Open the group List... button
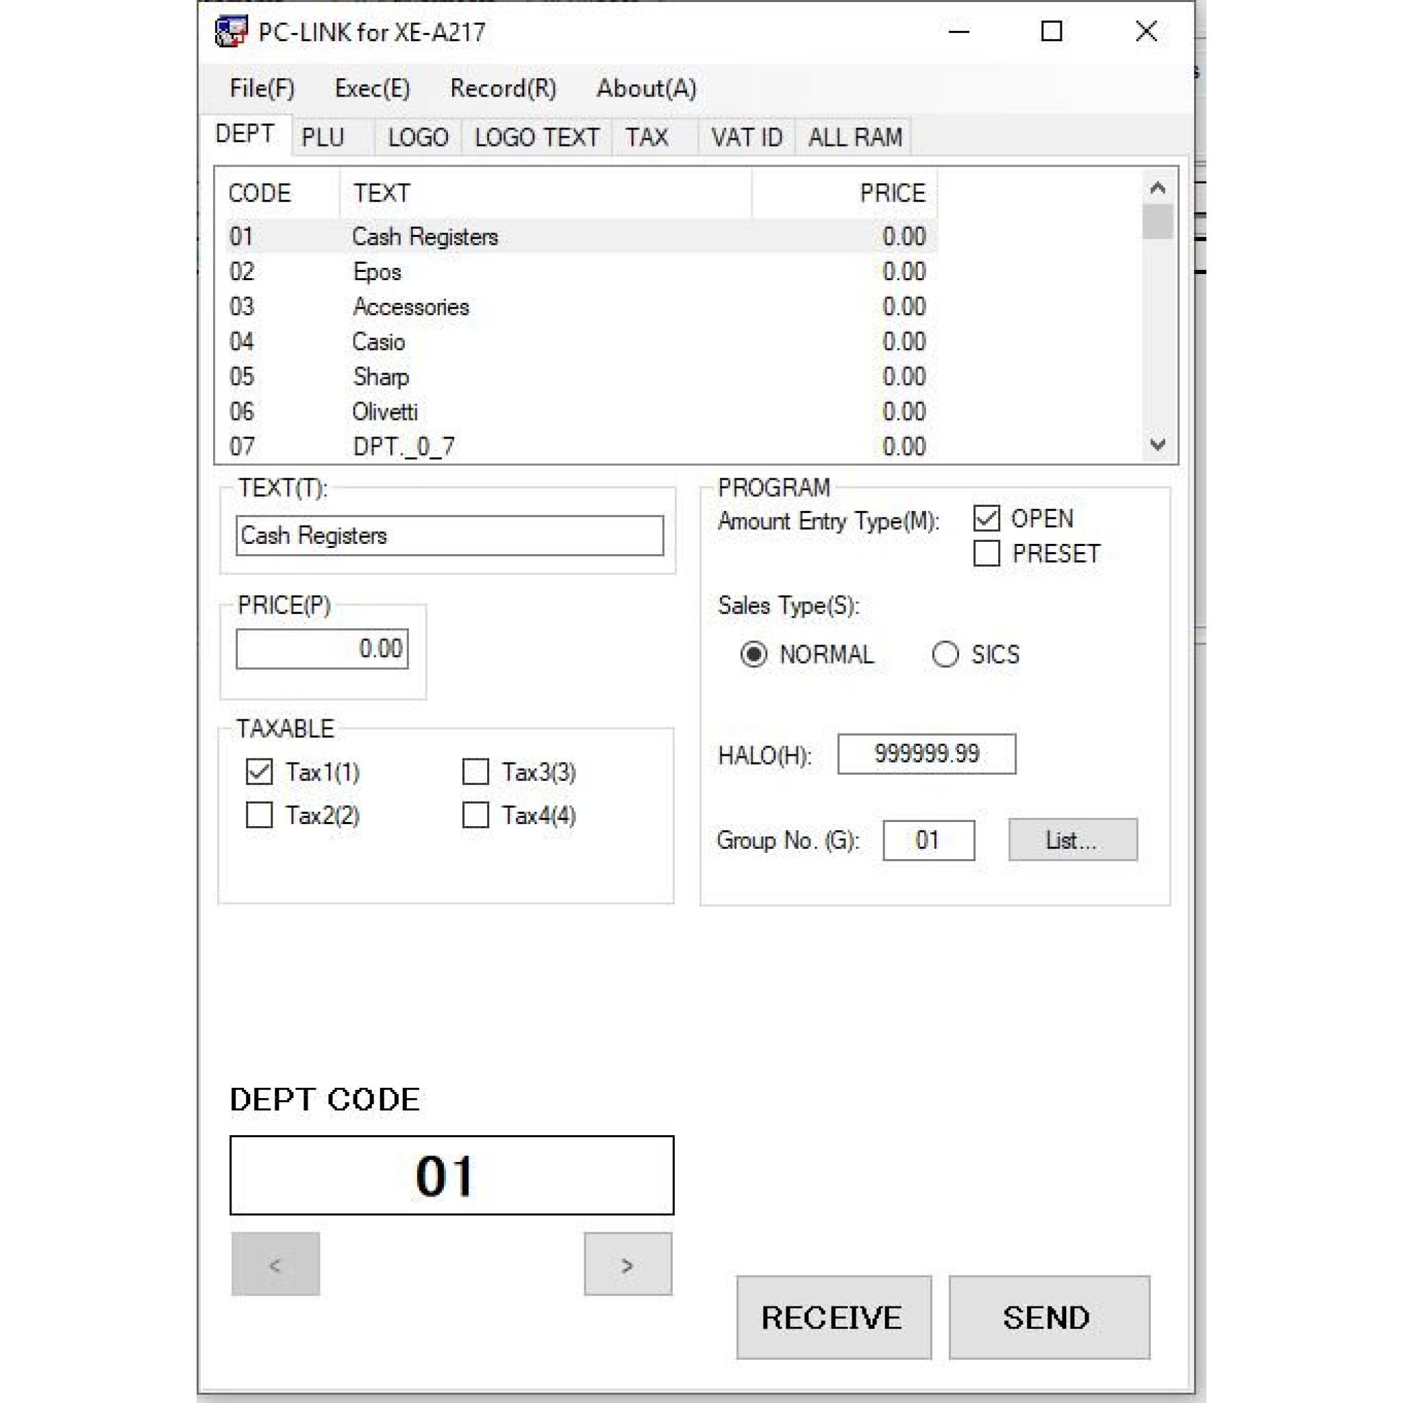The image size is (1403, 1403). pyautogui.click(x=1073, y=840)
